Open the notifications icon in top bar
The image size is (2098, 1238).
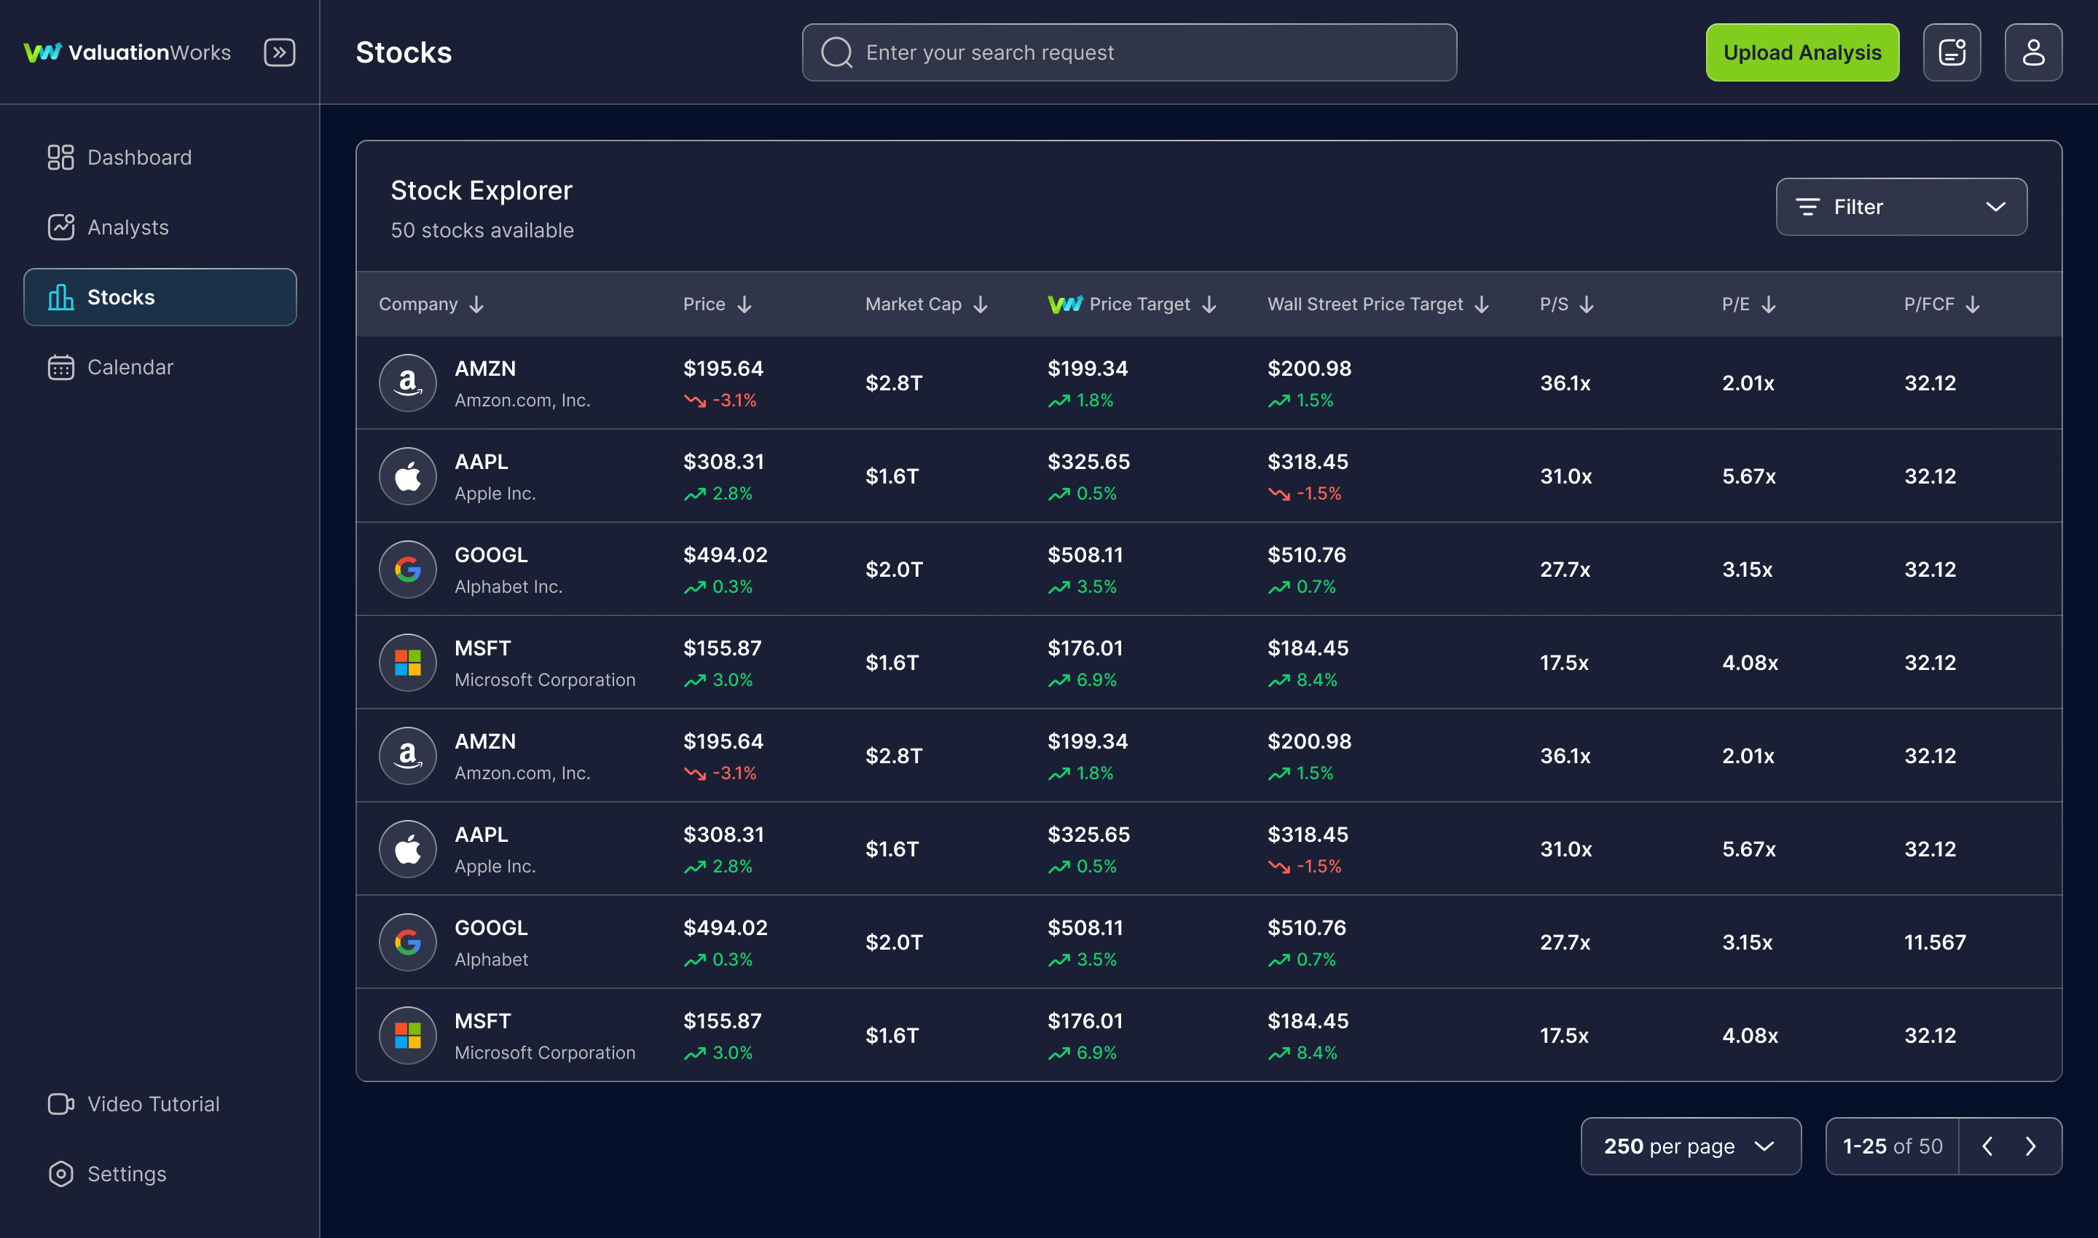click(1952, 52)
